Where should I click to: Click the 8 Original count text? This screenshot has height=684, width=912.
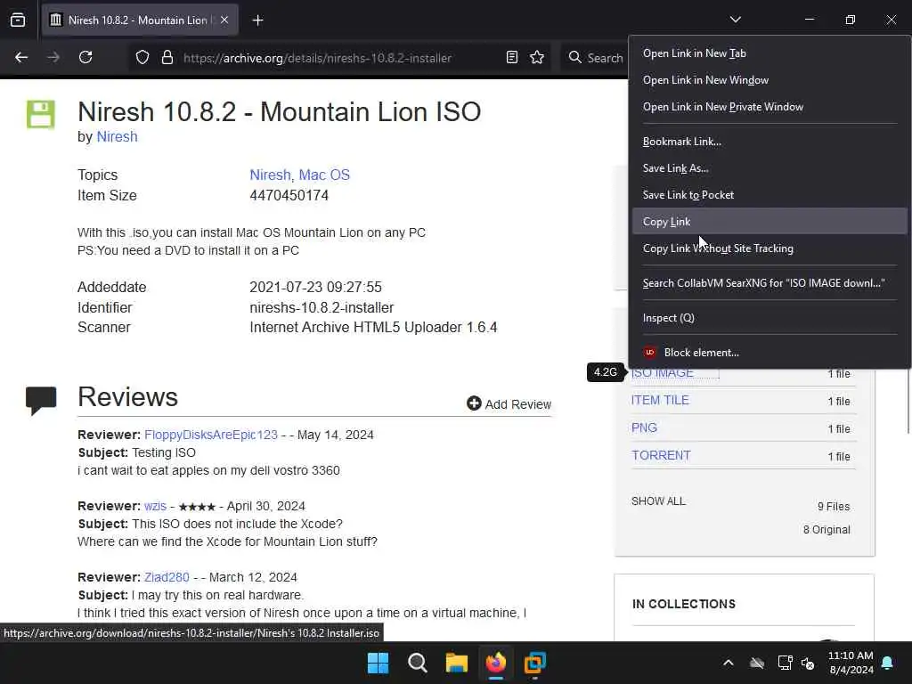coord(826,529)
